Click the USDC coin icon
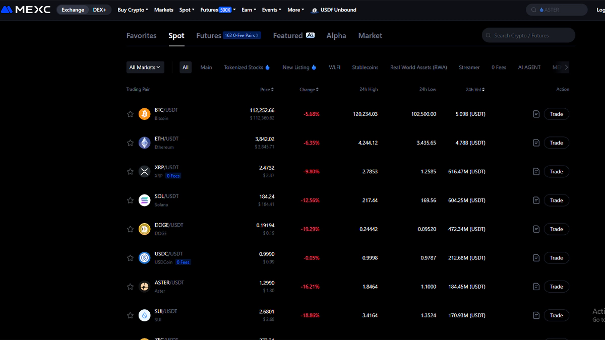This screenshot has height=340, width=605. click(x=145, y=258)
